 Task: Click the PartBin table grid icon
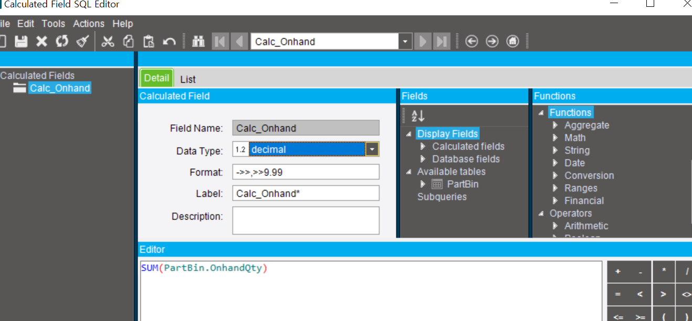pos(437,184)
